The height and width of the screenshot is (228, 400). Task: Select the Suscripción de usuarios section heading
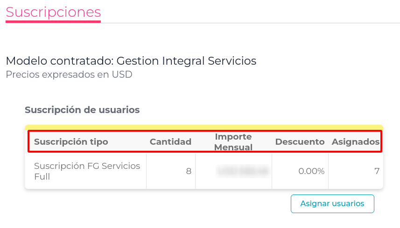[x=82, y=110]
